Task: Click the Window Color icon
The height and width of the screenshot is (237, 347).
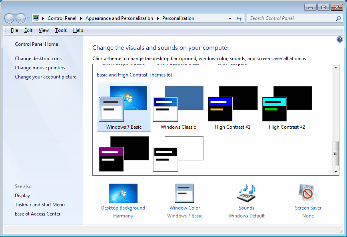Action: click(x=184, y=193)
